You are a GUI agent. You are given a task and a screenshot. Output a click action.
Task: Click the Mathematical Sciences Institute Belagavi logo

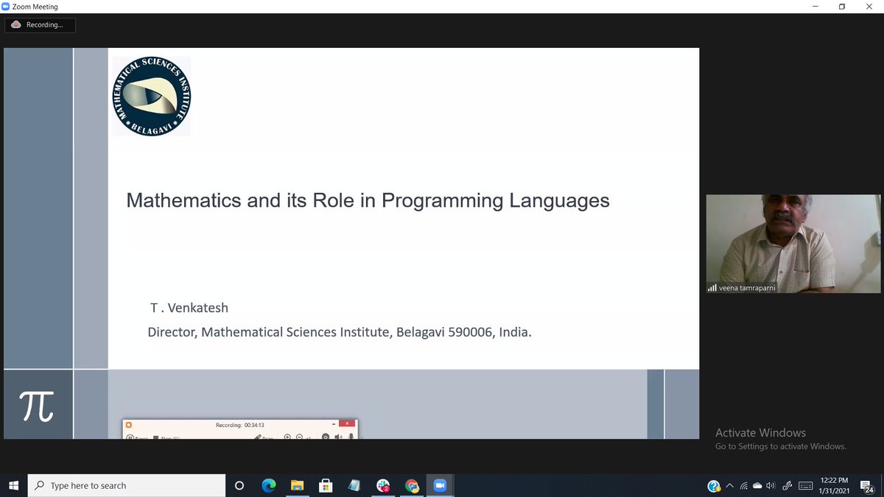[151, 96]
